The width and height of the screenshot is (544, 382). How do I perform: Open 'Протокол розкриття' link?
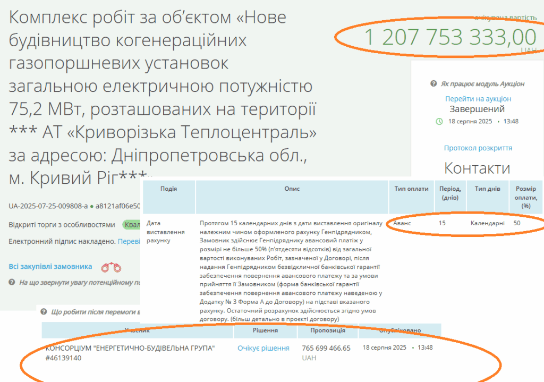pos(478,148)
